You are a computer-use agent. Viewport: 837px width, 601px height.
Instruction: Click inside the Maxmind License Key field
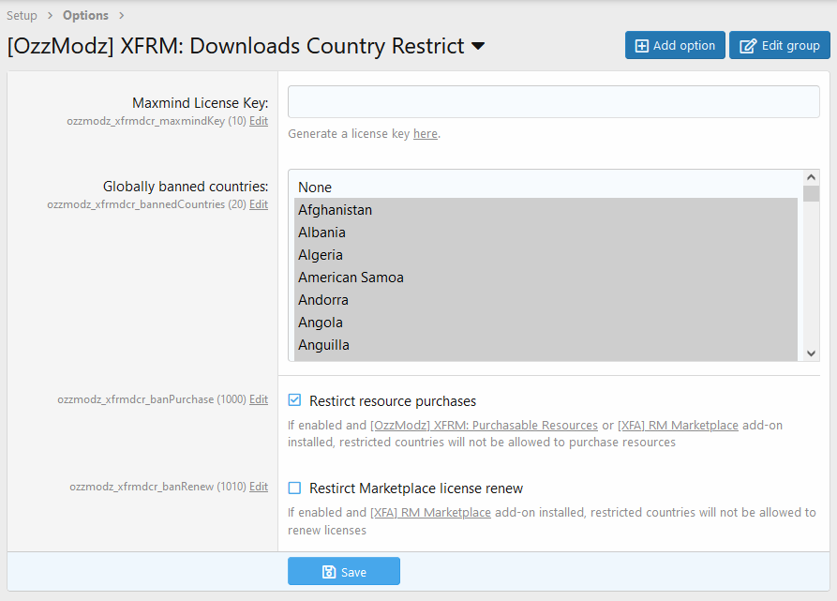[x=553, y=102]
